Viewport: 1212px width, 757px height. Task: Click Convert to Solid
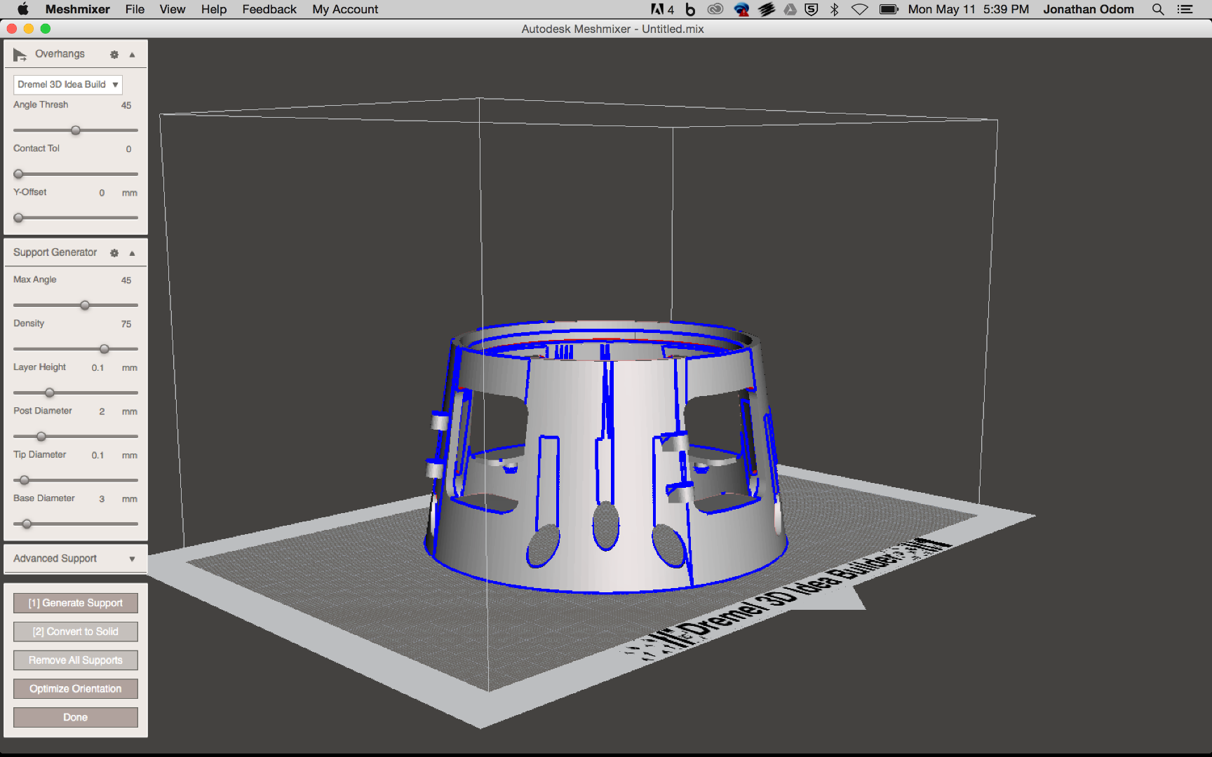75,631
